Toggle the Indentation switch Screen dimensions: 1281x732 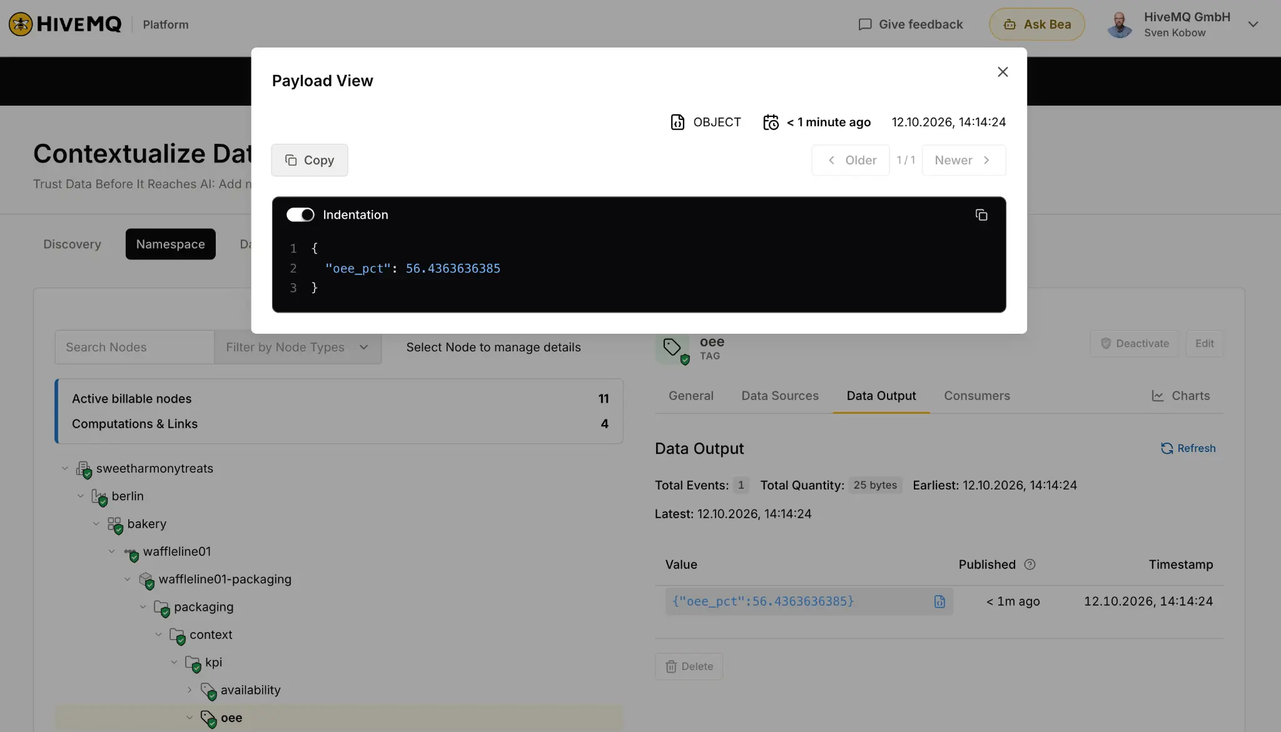tap(300, 215)
